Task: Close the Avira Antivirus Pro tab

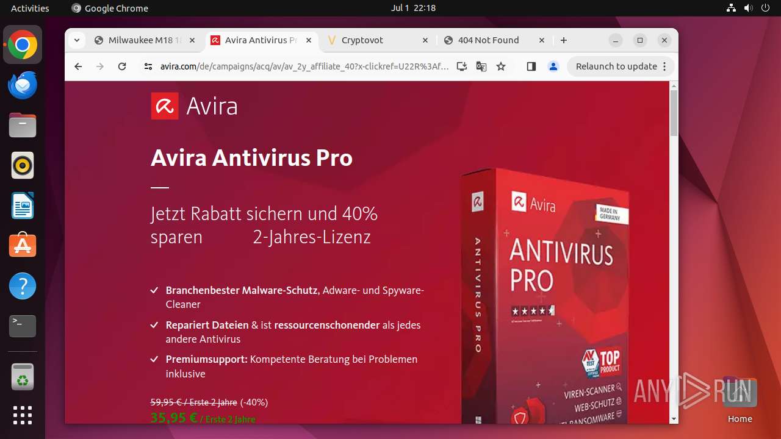Action: pyautogui.click(x=309, y=40)
